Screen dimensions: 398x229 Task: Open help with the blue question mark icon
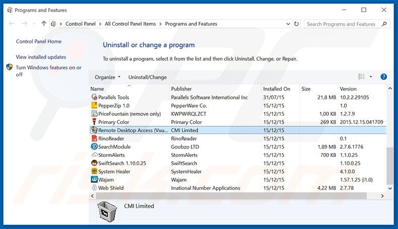[383, 77]
